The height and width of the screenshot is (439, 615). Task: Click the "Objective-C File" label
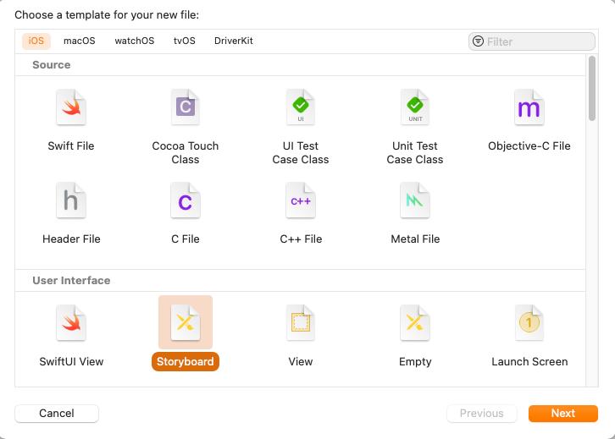[x=529, y=146]
